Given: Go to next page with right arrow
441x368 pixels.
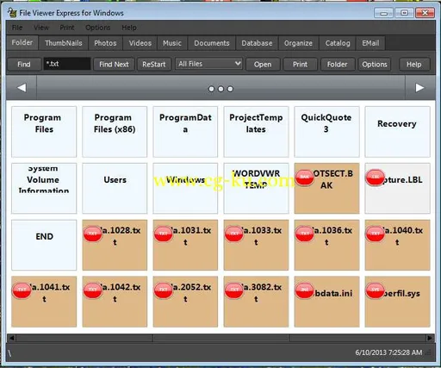Looking at the screenshot, I should tap(419, 88).
